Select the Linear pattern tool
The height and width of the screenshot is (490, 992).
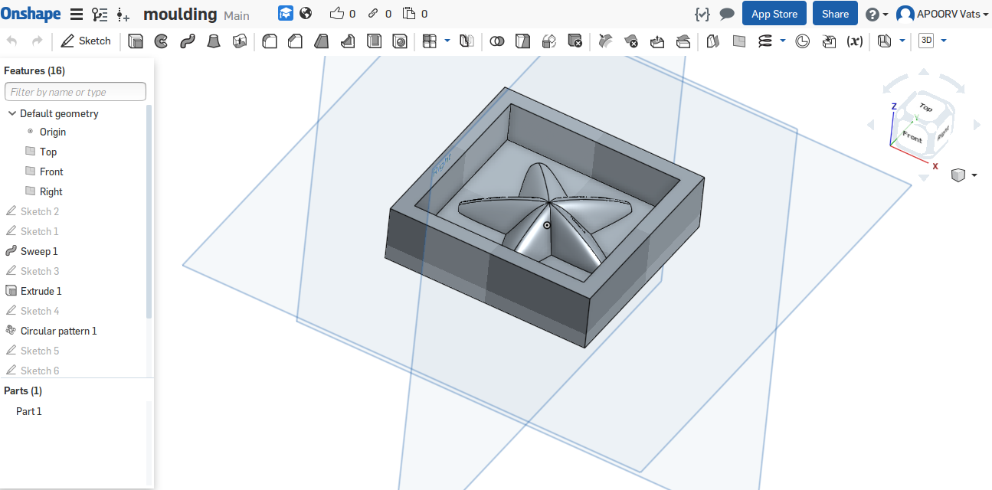point(430,41)
